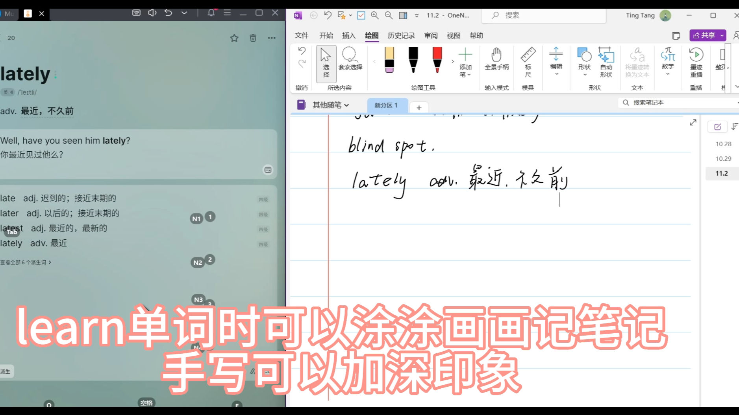Redo with the ribbon Redo arrow
The image size is (739, 415).
coord(302,63)
